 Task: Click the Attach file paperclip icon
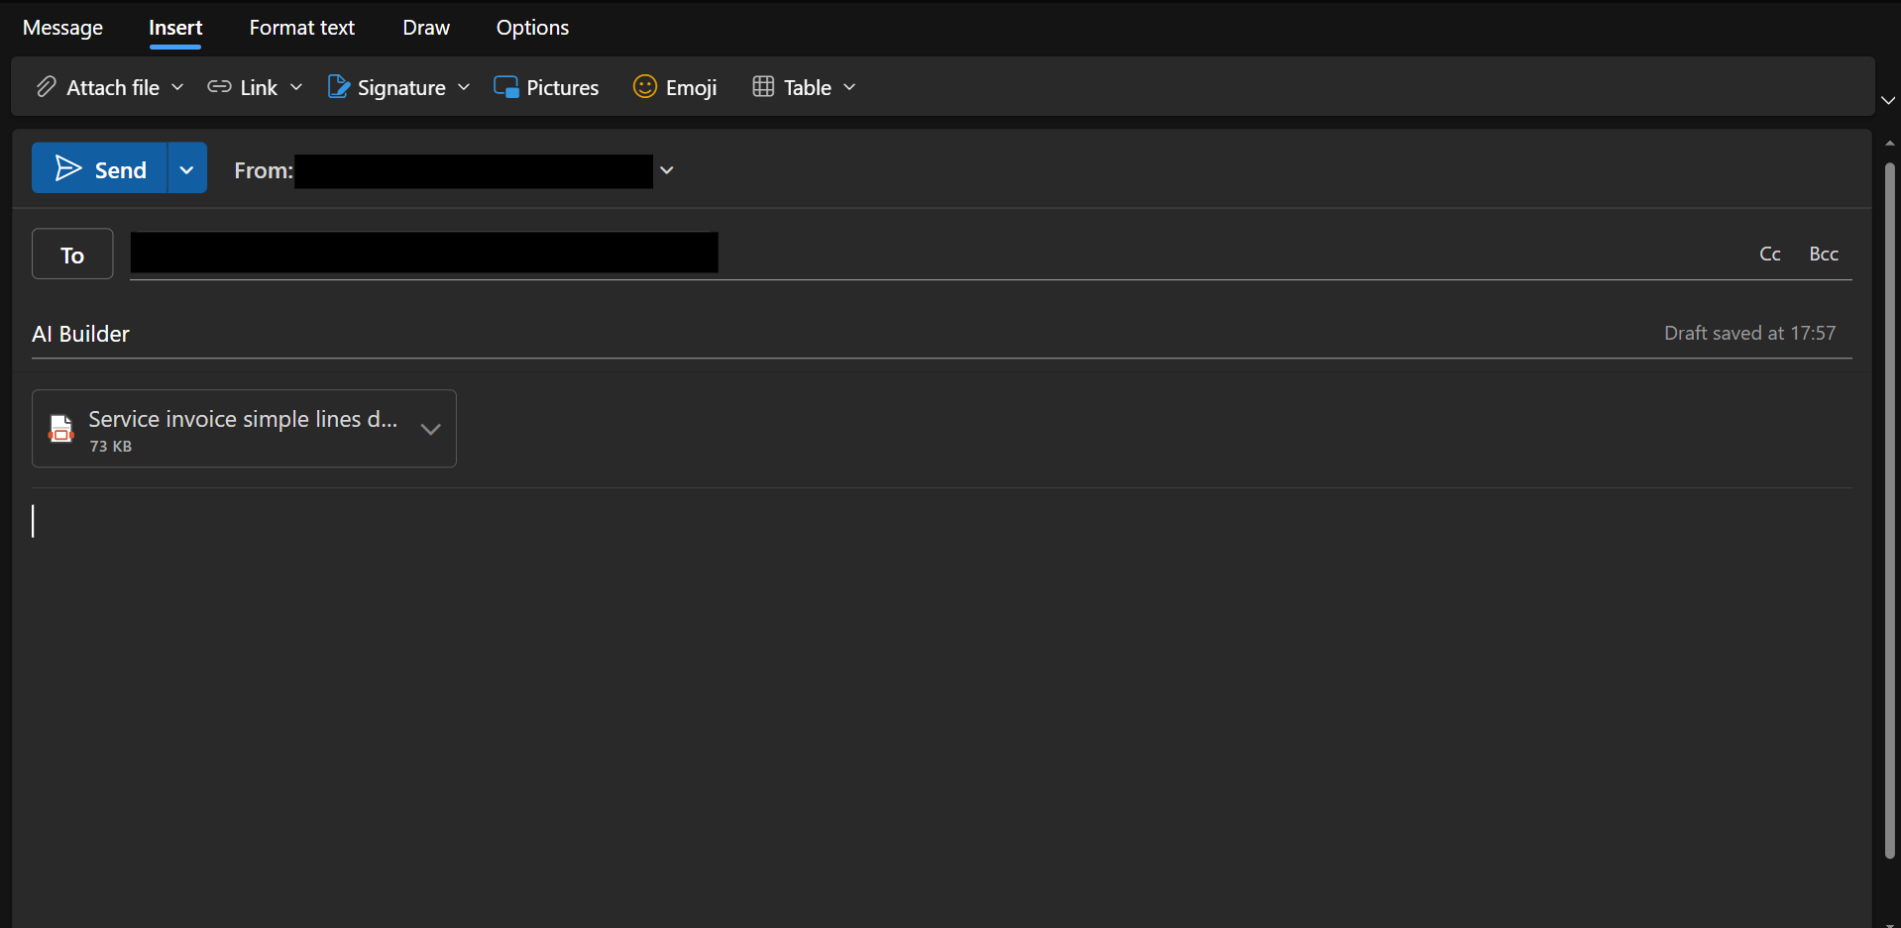(46, 87)
